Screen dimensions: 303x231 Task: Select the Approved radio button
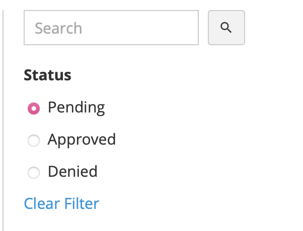34,141
